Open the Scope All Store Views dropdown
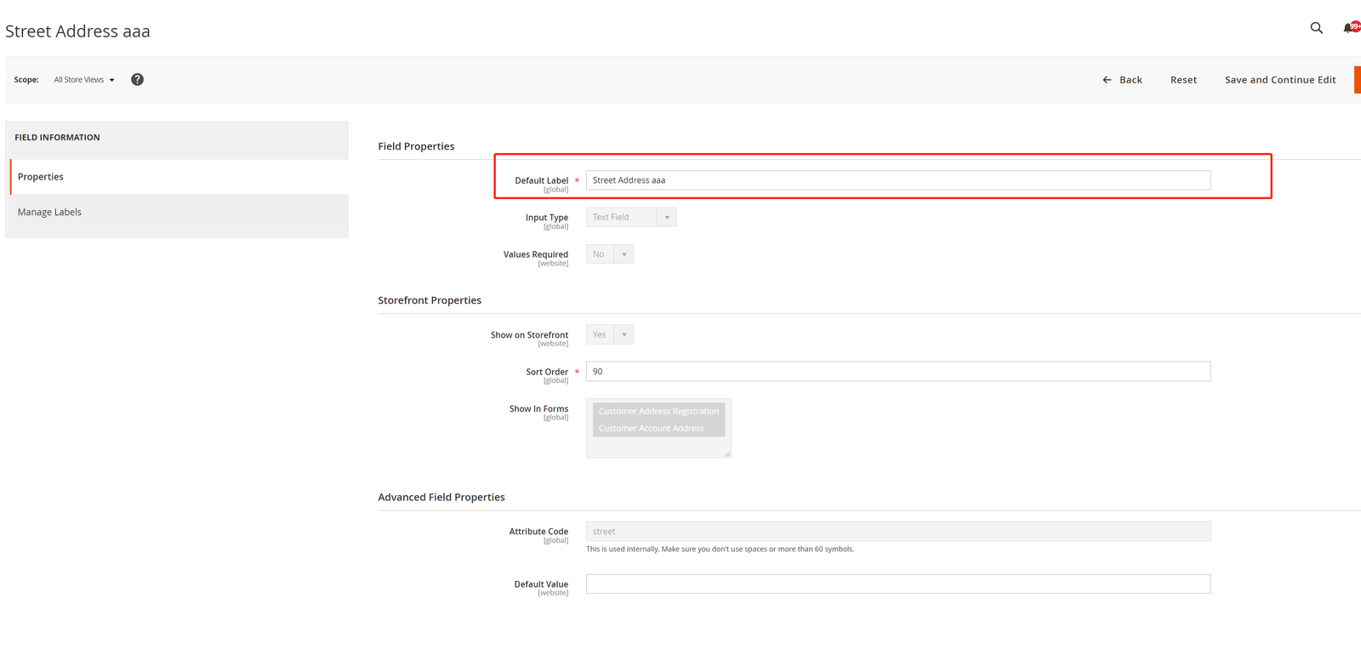The height and width of the screenshot is (655, 1361). pos(84,80)
